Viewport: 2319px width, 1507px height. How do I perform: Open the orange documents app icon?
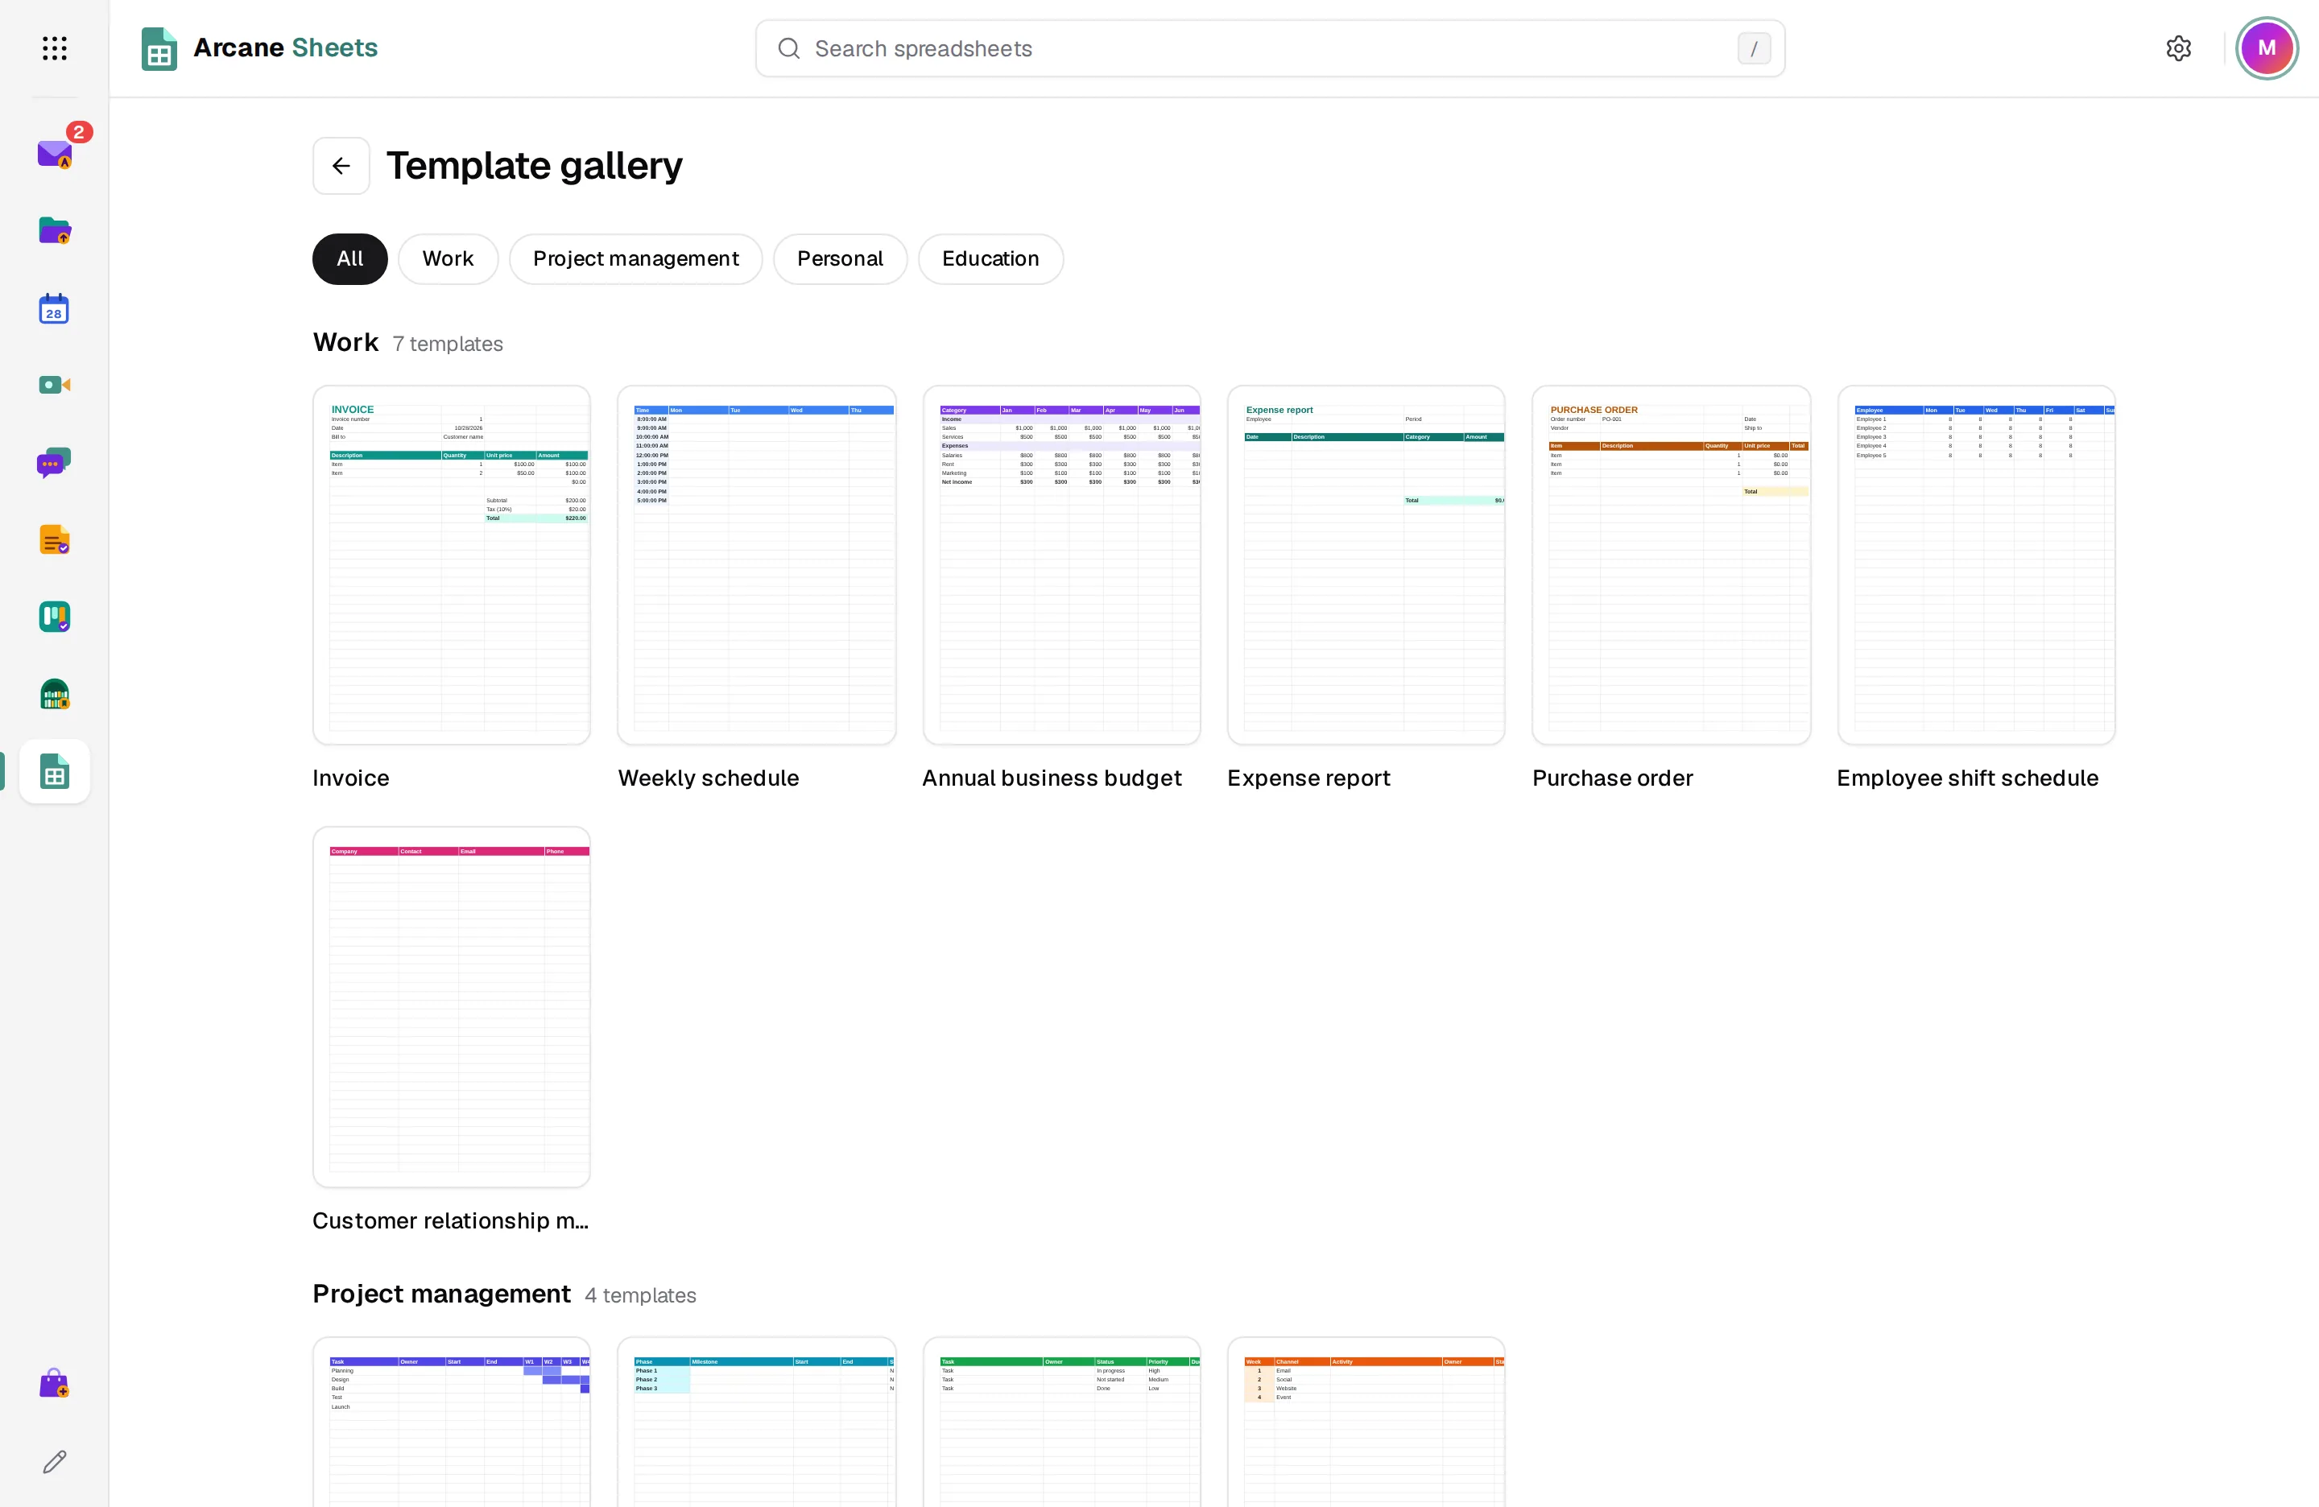[55, 539]
